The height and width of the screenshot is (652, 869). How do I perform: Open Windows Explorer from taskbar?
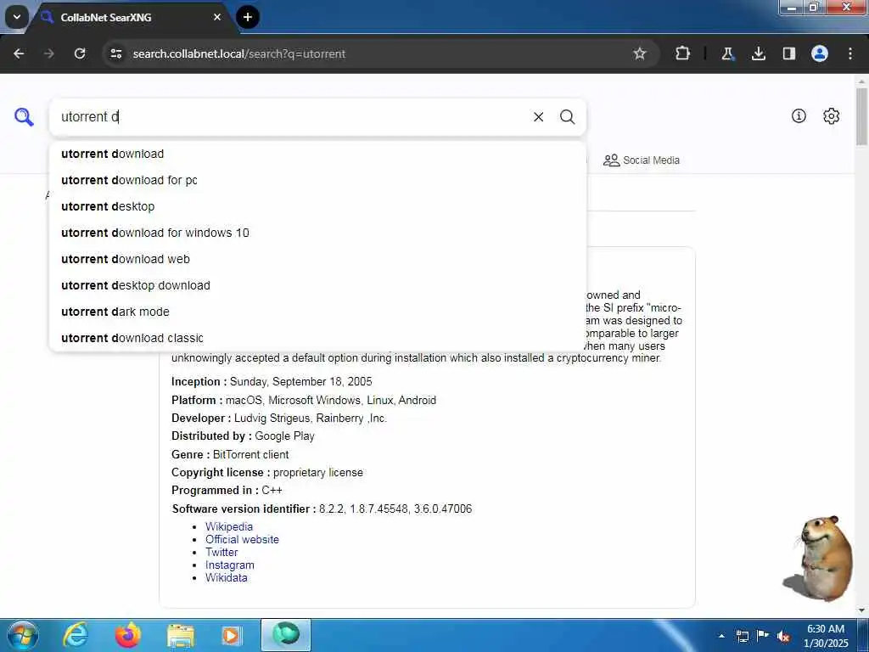pos(181,635)
